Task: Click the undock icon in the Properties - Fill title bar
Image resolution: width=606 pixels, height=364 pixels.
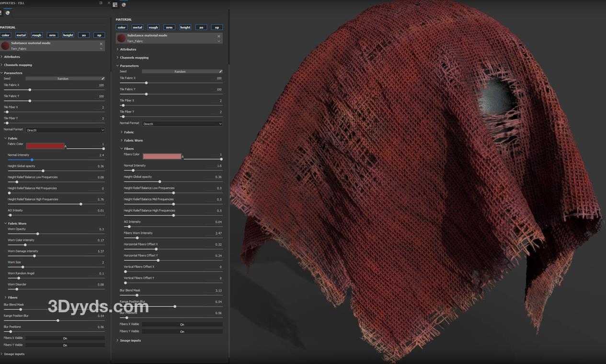Action: click(x=101, y=3)
